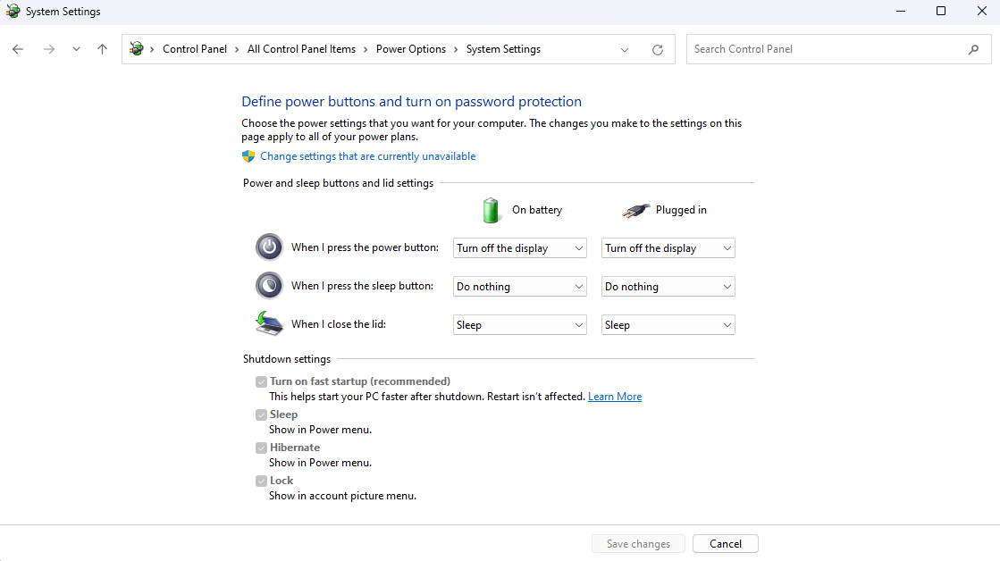The width and height of the screenshot is (1000, 561).
Task: Open the Learn More link
Action: click(615, 397)
